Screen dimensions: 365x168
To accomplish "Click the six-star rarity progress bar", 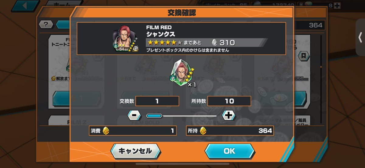I will tap(207, 42).
